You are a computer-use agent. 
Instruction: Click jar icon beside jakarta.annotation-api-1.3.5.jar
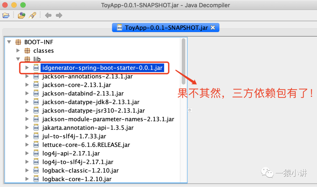(x=36, y=127)
